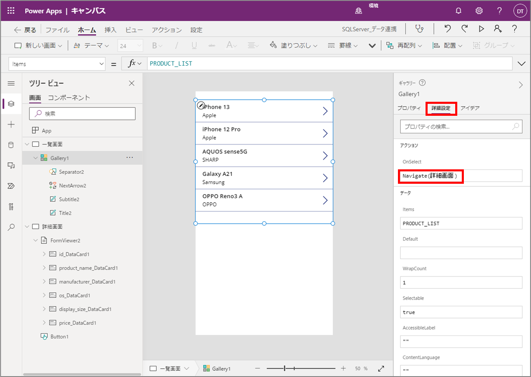The image size is (531, 377).
Task: Collapse the Gallery1 tree node
Action: [x=35, y=158]
